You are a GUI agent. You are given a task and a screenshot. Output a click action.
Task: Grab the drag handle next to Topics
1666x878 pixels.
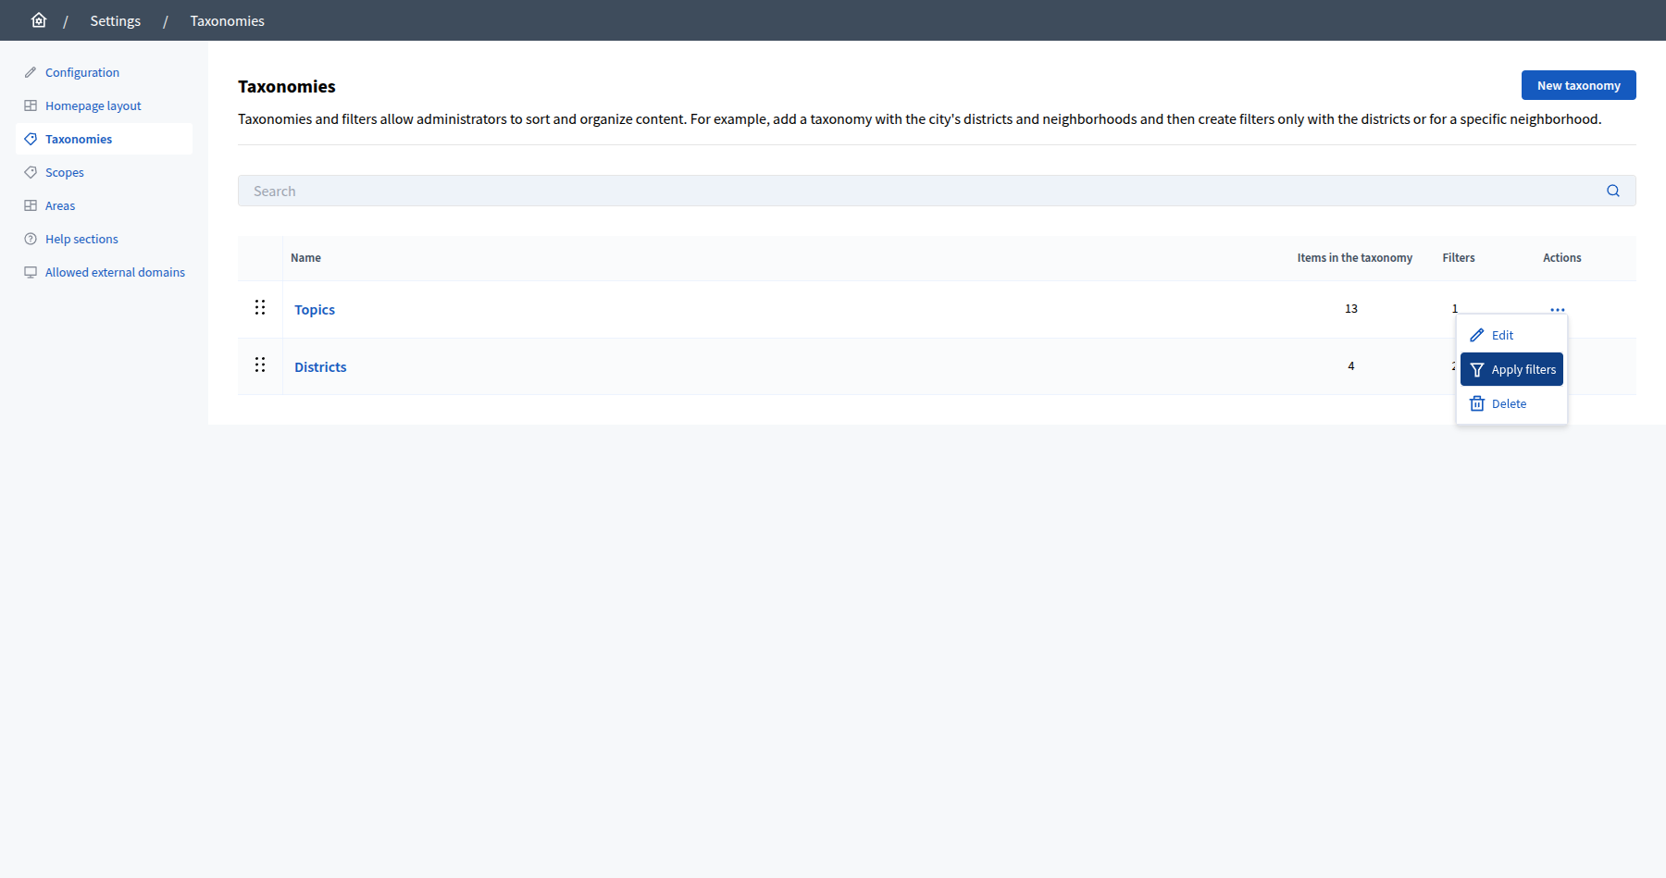pos(260,308)
